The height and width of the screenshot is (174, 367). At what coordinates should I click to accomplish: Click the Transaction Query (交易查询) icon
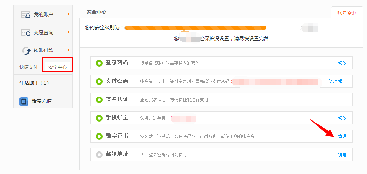(26, 32)
